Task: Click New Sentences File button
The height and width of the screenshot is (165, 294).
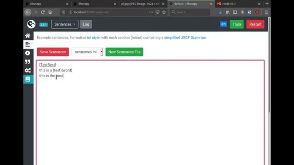Action: pyautogui.click(x=124, y=52)
